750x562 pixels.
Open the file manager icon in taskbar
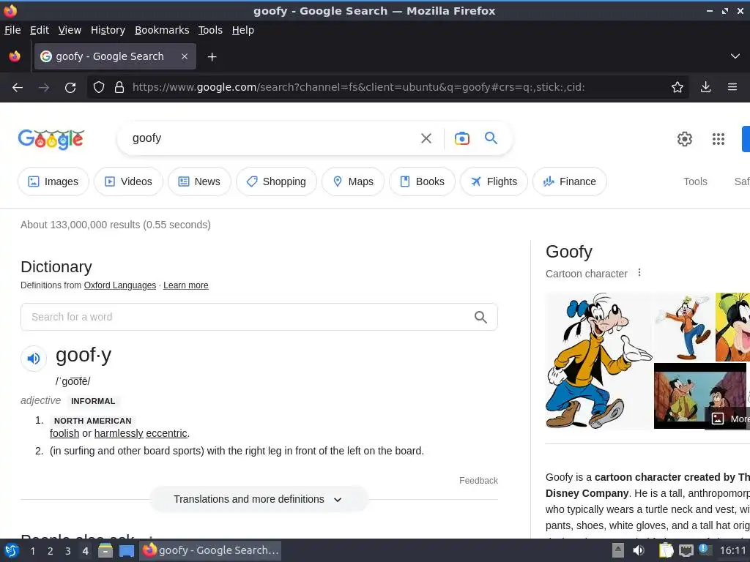tap(105, 551)
